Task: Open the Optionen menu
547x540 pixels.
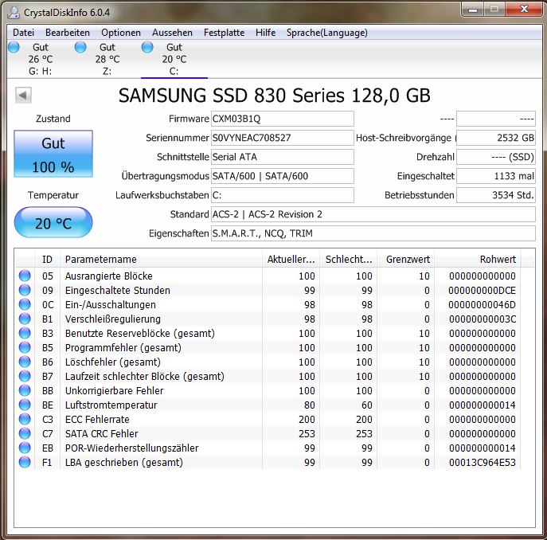Action: [x=121, y=33]
